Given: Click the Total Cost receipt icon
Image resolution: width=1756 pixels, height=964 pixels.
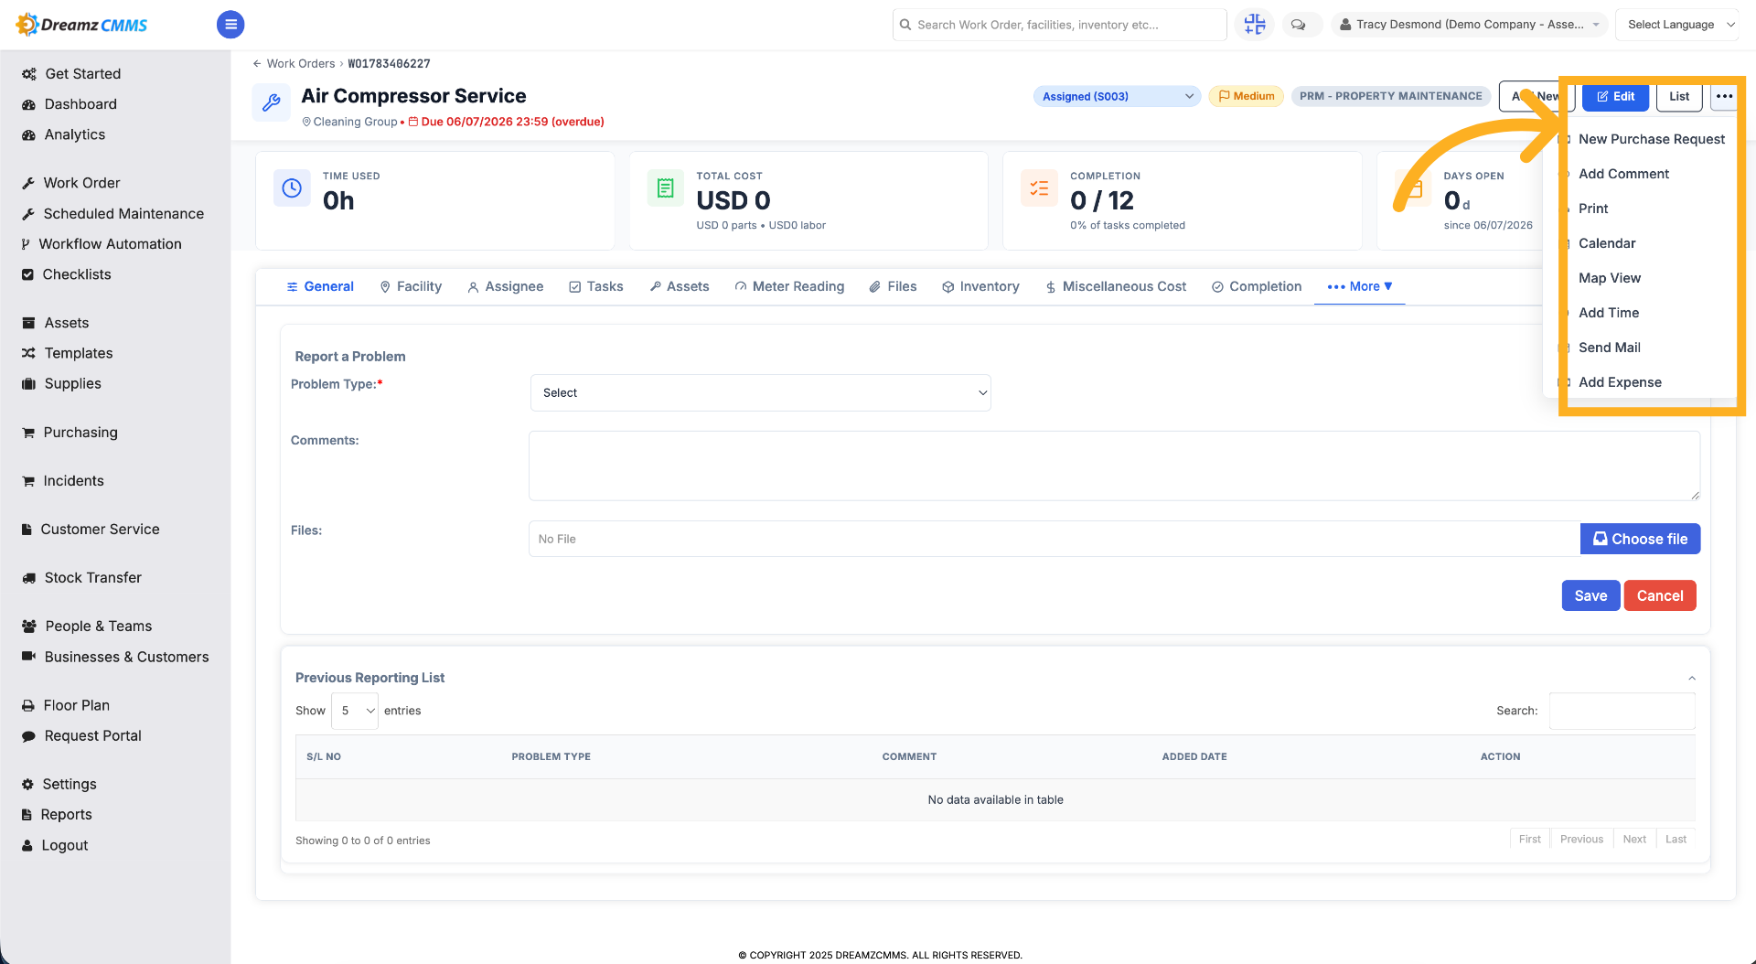Looking at the screenshot, I should point(666,188).
